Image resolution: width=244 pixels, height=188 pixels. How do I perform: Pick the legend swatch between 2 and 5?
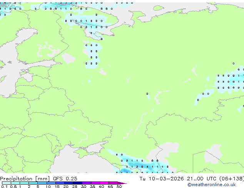point(33,183)
